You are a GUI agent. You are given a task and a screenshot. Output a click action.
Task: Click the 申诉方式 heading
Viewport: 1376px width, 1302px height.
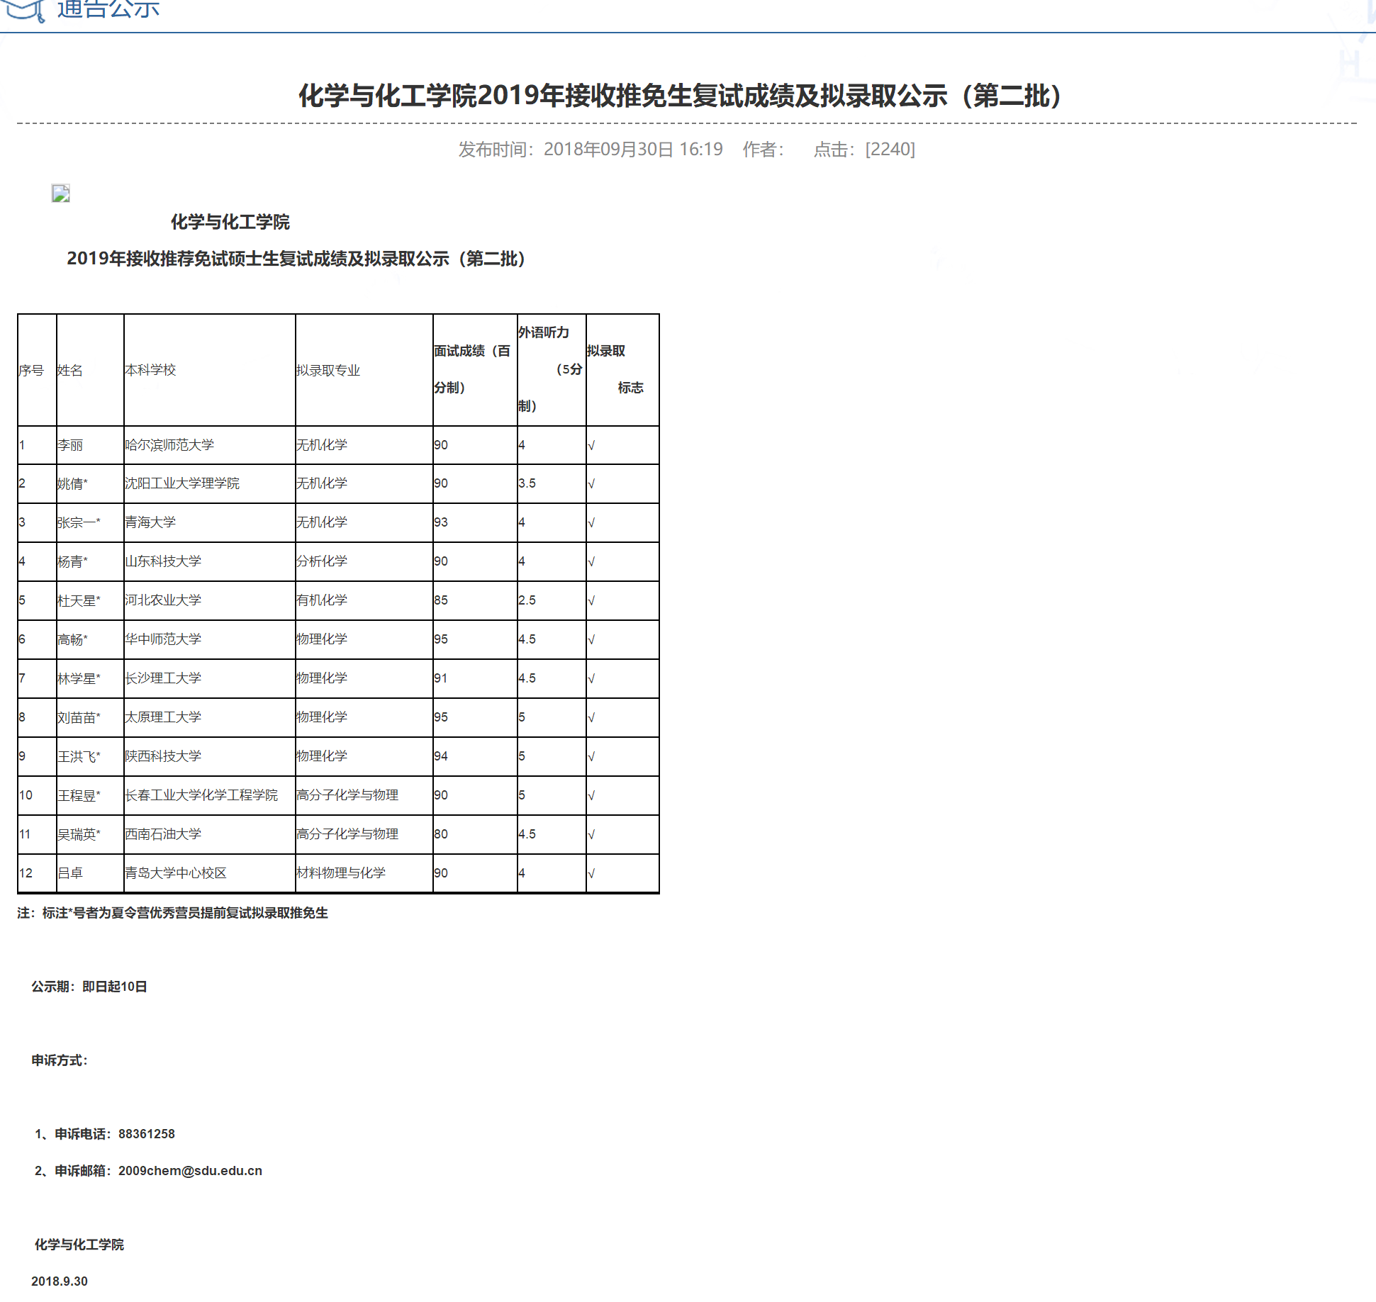pyautogui.click(x=60, y=1060)
